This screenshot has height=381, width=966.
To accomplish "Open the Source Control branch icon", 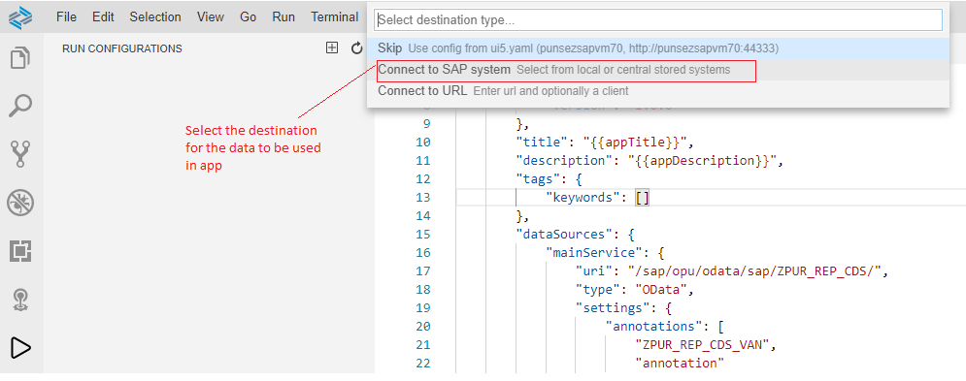I will pyautogui.click(x=20, y=154).
